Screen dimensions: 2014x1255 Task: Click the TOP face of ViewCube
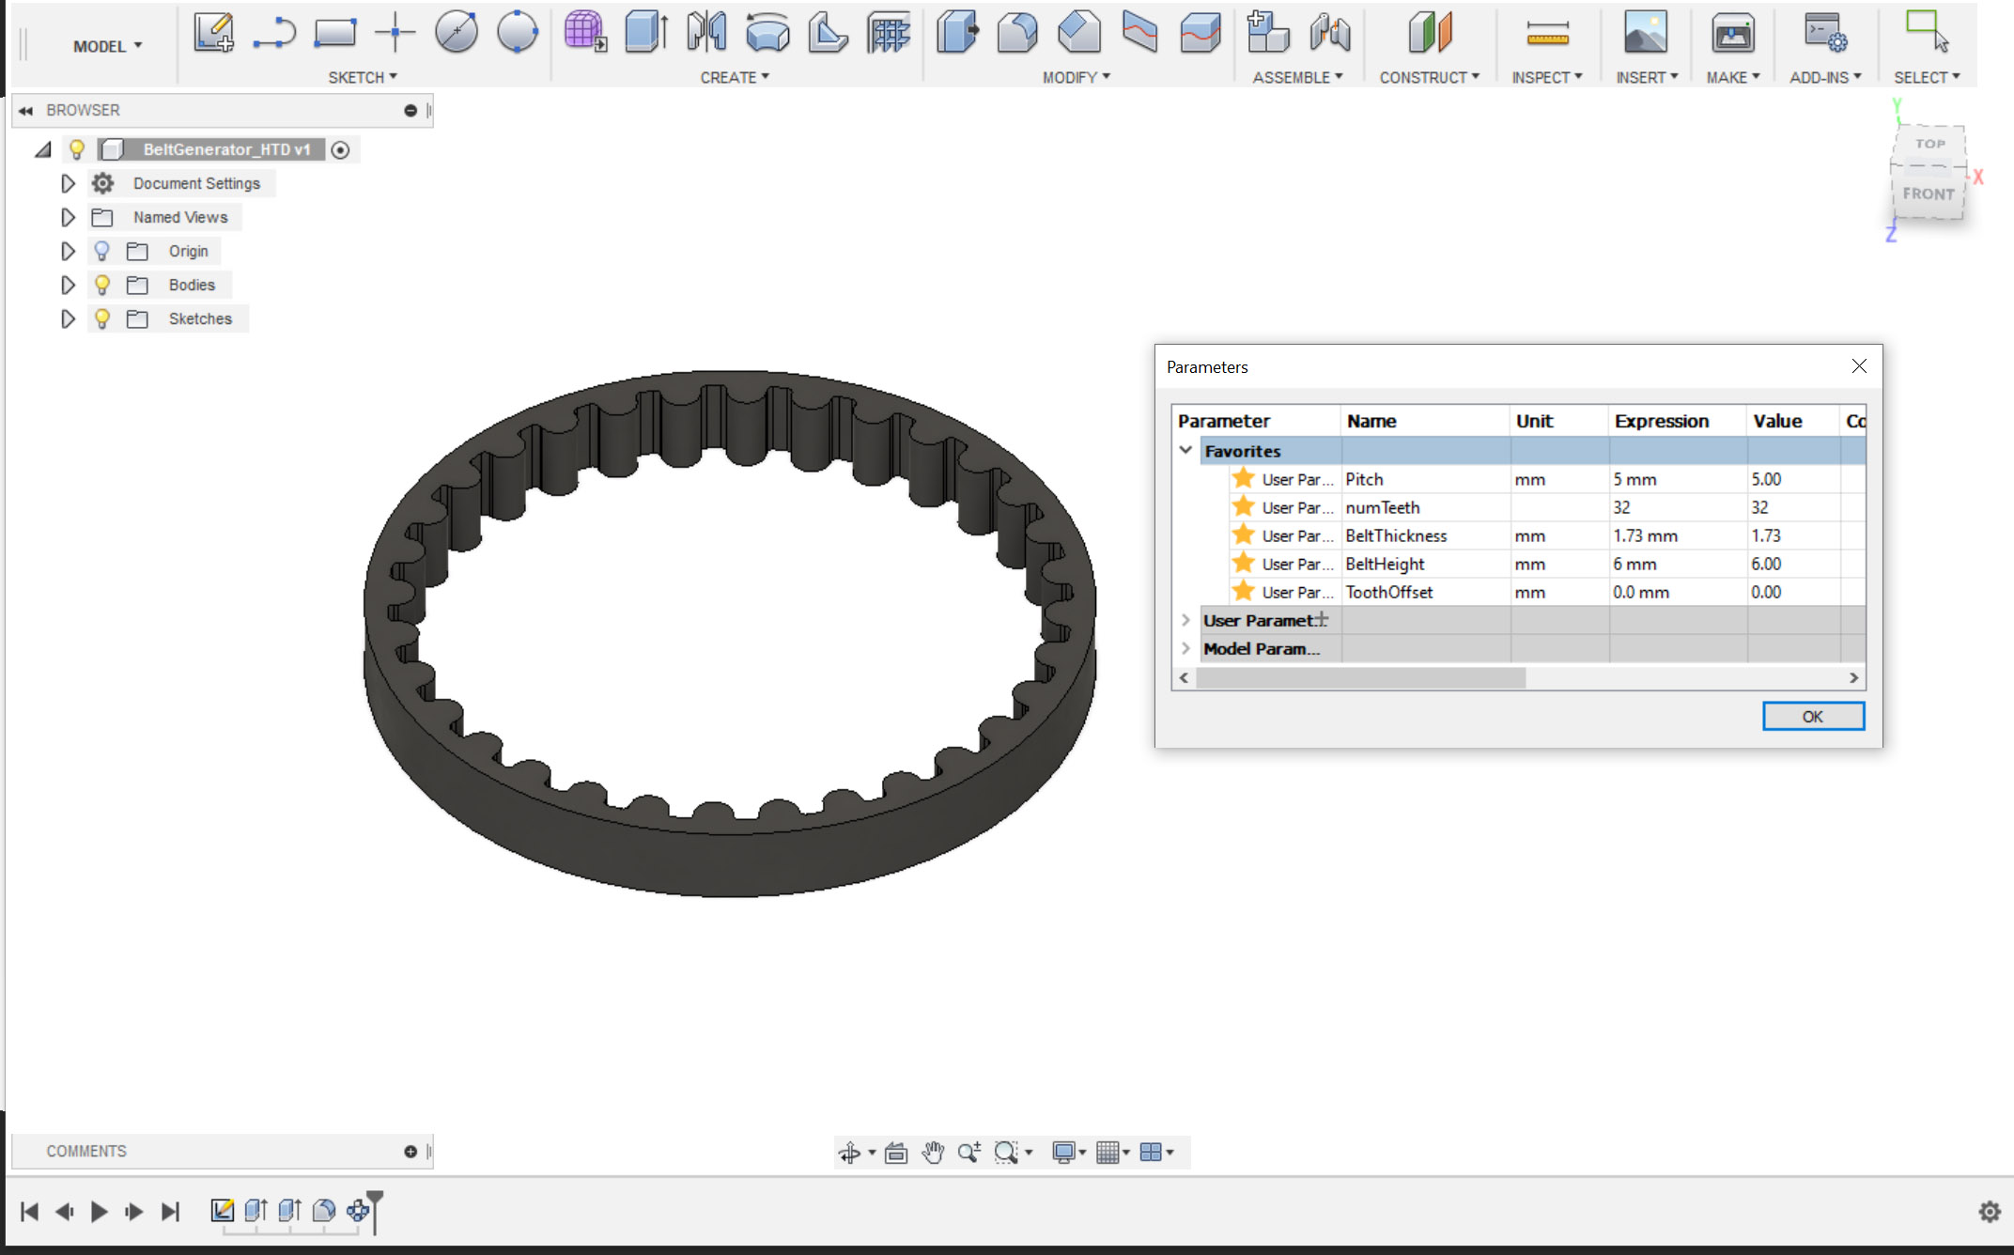point(1929,144)
